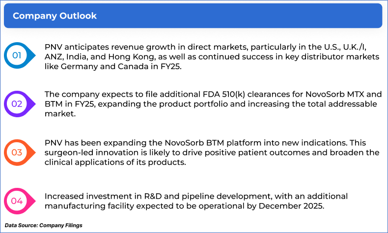Click the purple 02 marker icon
Screen dimensions: 388x233
coord(20,104)
